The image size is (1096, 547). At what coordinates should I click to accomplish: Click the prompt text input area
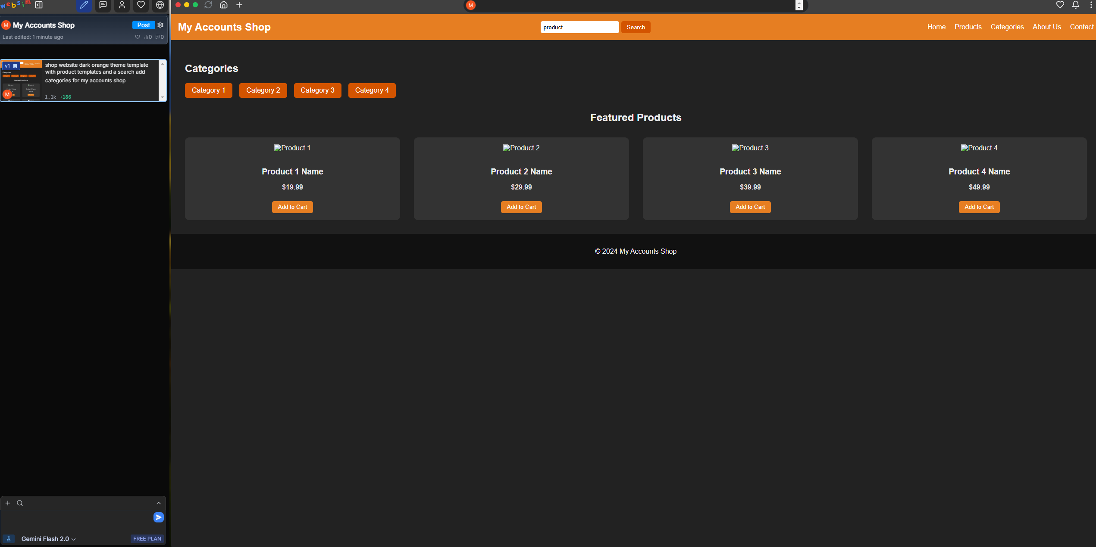(x=77, y=518)
